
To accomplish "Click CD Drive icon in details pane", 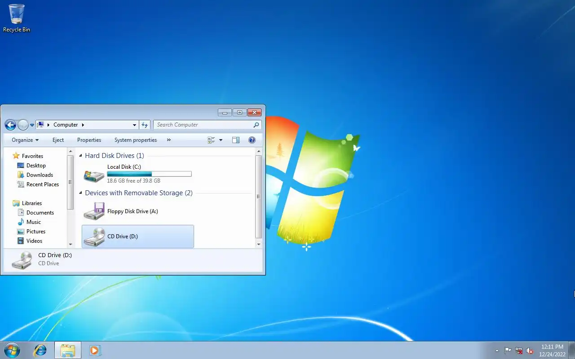I will pyautogui.click(x=22, y=260).
